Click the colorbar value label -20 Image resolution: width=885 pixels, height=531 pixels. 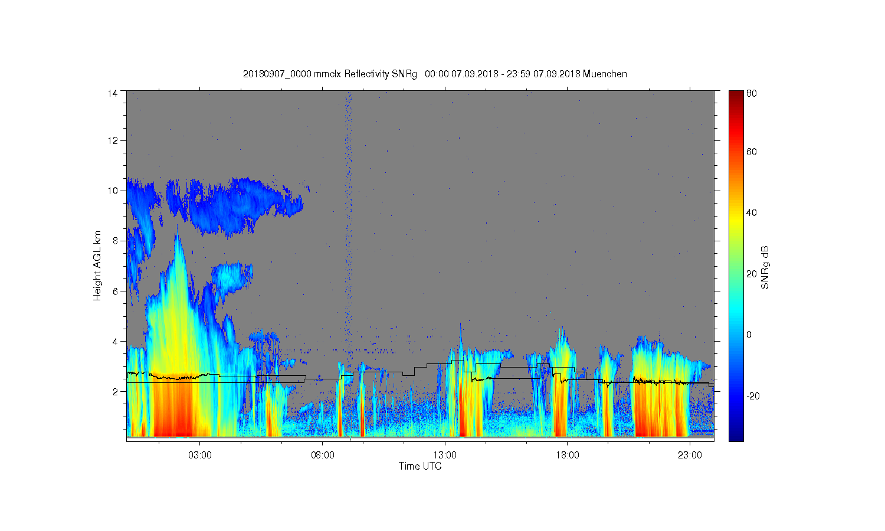coord(753,396)
